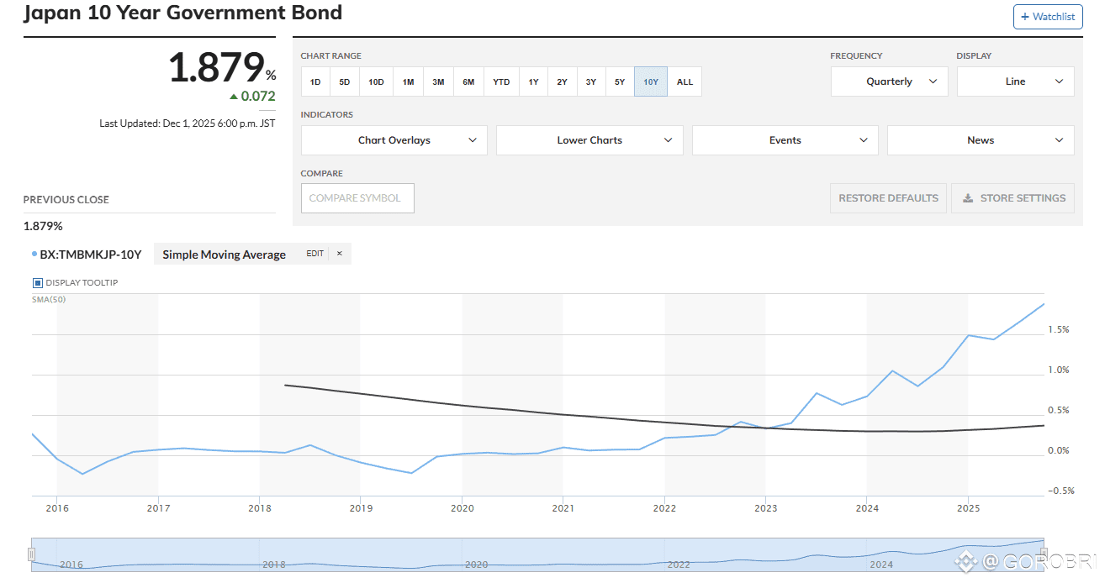Screen dimensions: 1110x583
Task: Expand the Chart Overlays dropdown
Action: [394, 140]
